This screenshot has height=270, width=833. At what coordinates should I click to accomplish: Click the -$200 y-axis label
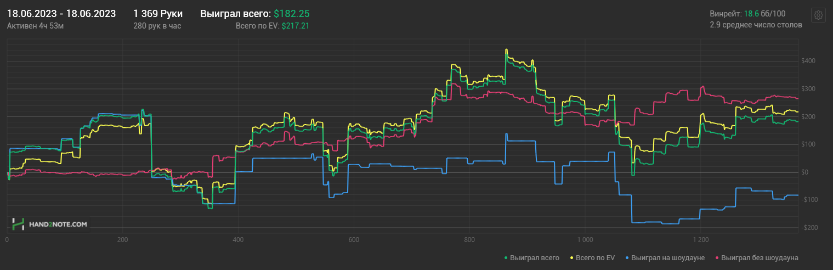tap(809, 228)
